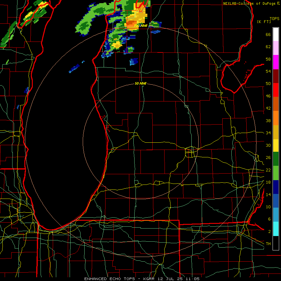281x281 pixels.
Task: Click the "38" legend value
Action: coord(268,121)
